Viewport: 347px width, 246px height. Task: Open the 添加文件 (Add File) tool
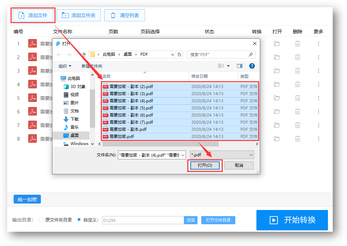click(x=33, y=15)
